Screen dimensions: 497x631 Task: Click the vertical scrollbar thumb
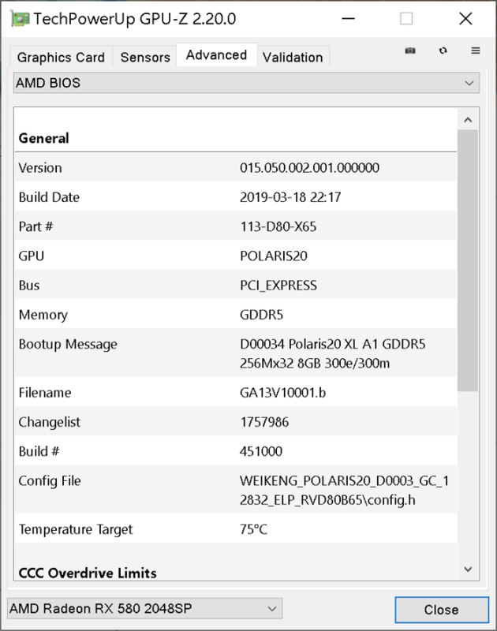(468, 260)
